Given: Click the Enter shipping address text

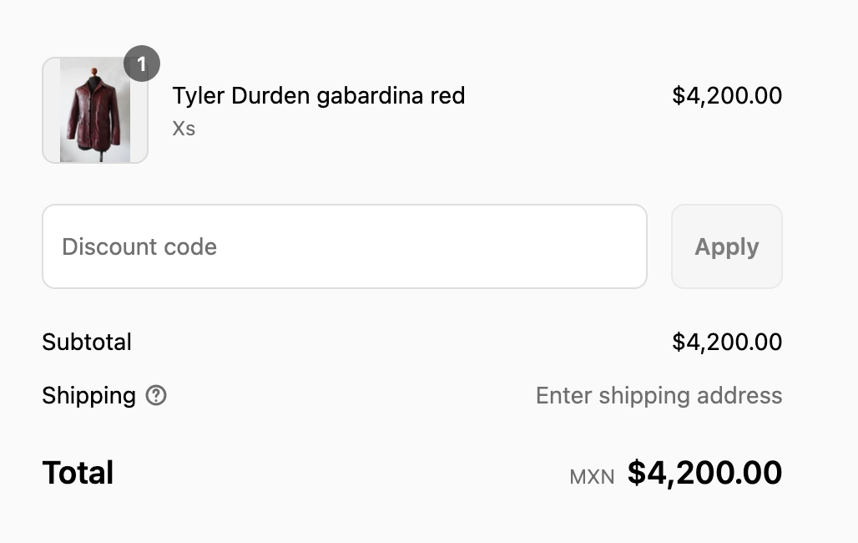Looking at the screenshot, I should (659, 396).
